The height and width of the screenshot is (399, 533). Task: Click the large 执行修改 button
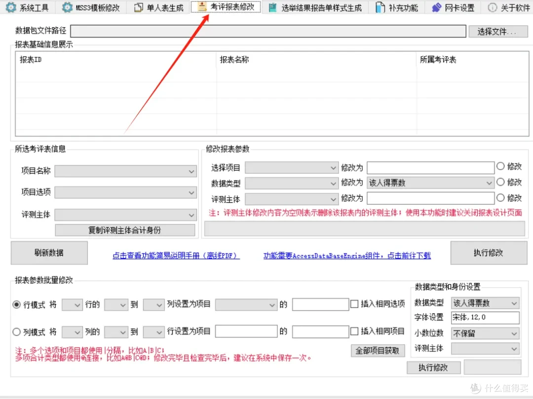pyautogui.click(x=489, y=253)
